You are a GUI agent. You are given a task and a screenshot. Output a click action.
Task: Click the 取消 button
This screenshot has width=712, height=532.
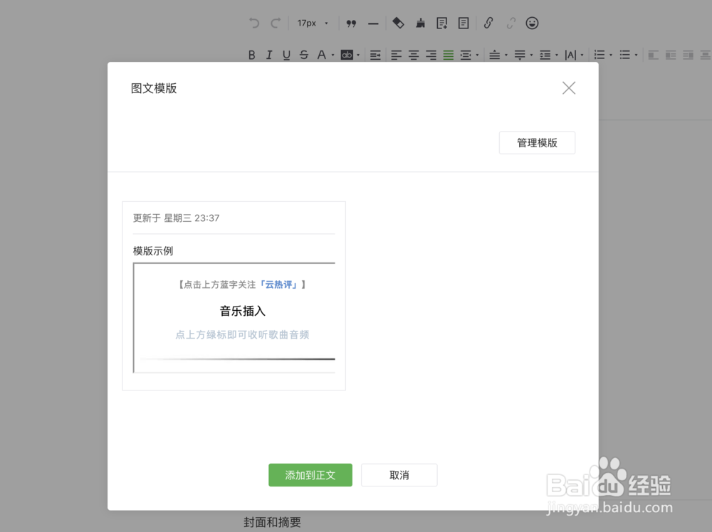coord(399,475)
